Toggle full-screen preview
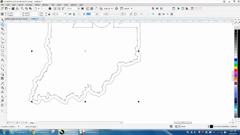This screenshot has width=240, height=135. pyautogui.click(x=82, y=9)
